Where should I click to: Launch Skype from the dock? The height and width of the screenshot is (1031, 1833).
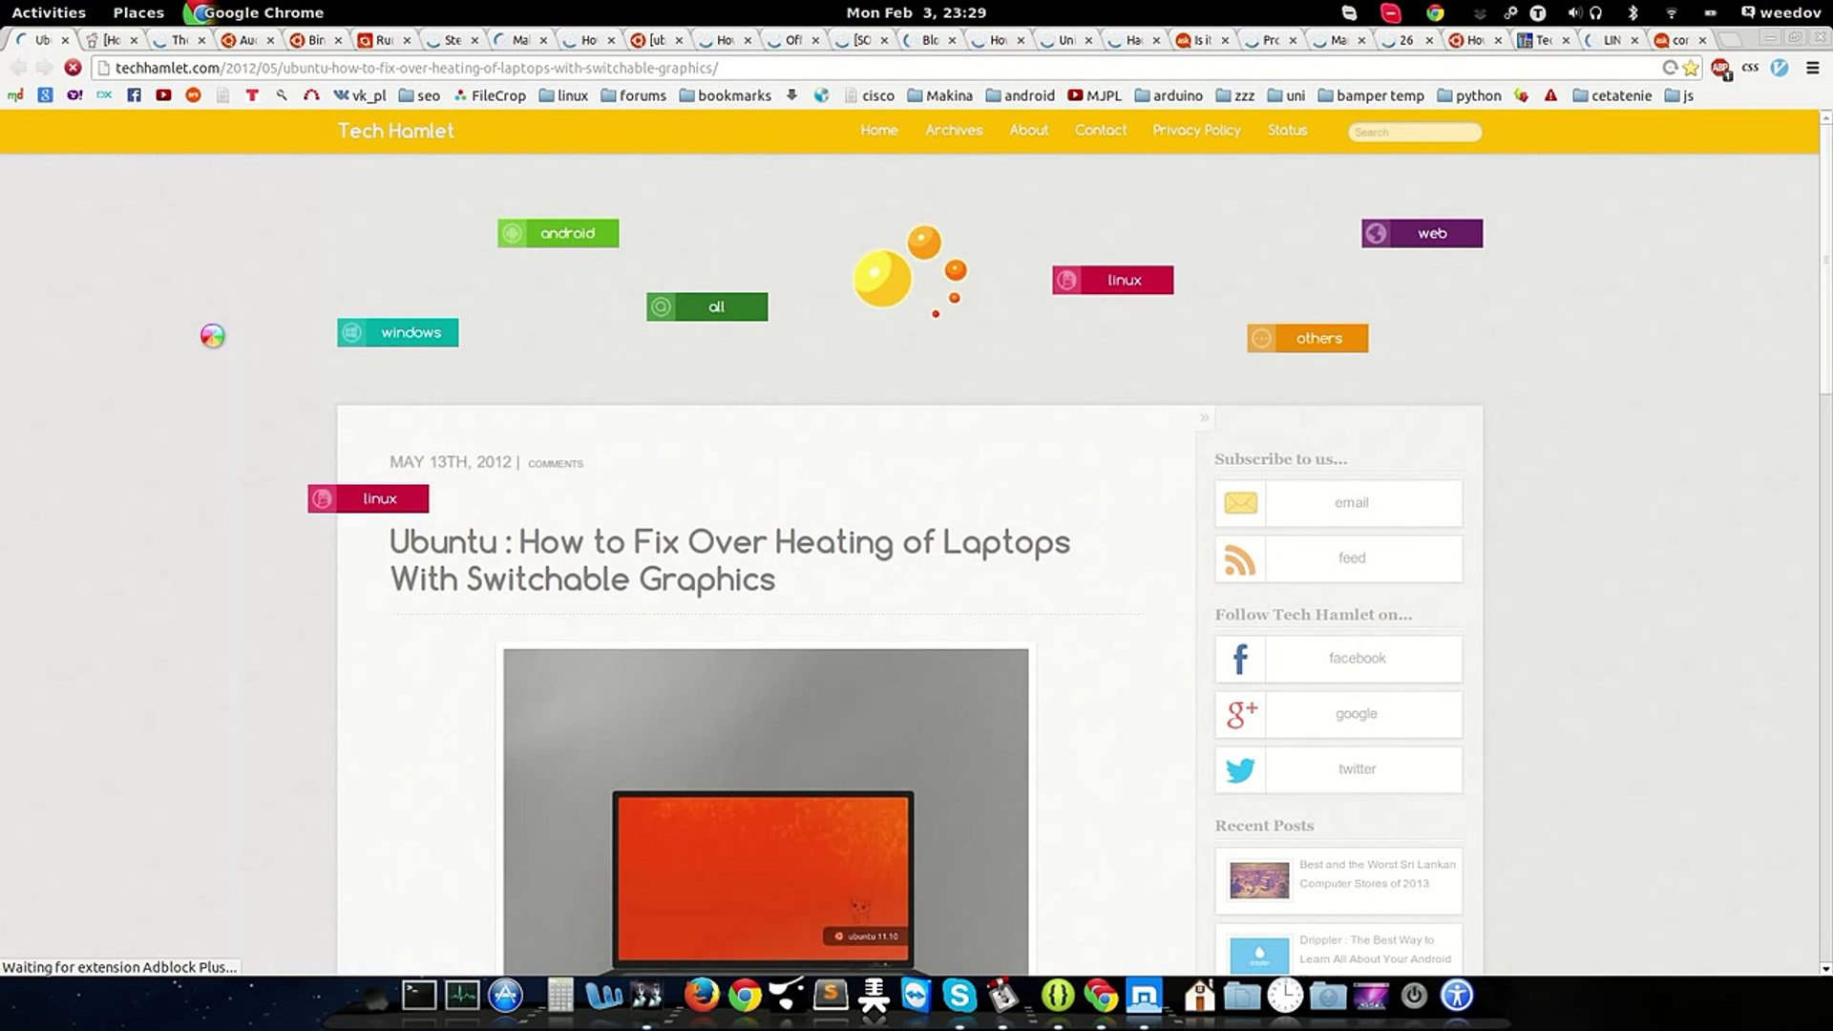[x=959, y=997]
